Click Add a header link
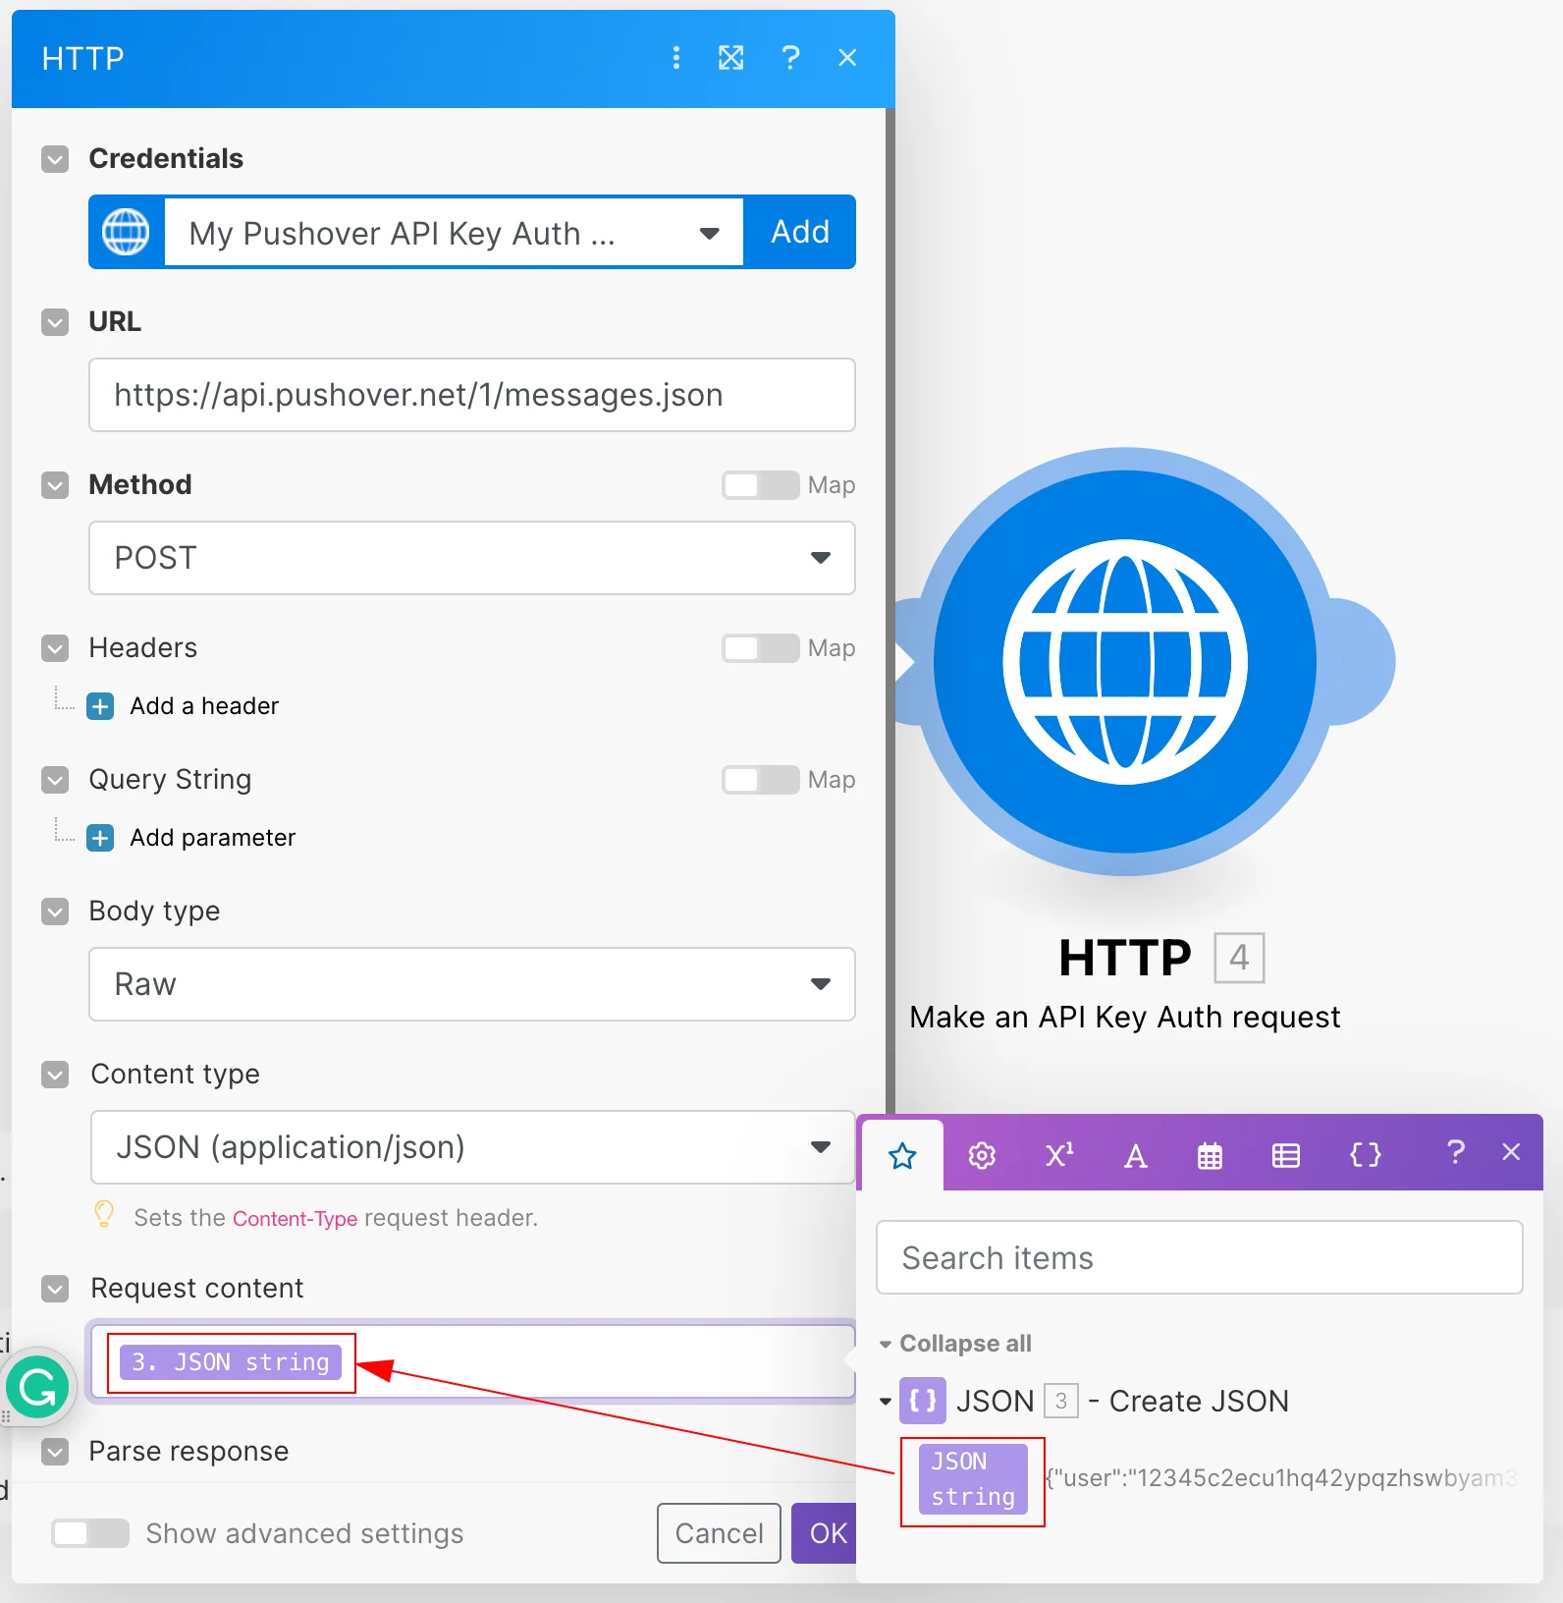Viewport: 1563px width, 1603px height. (x=204, y=706)
